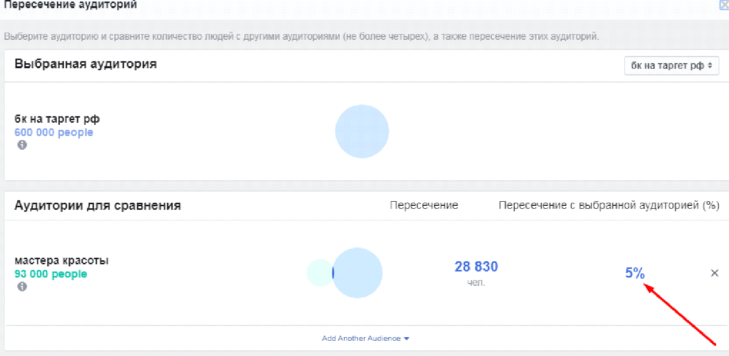Viewport: 729px width, 356px height.
Task: Click the 93 000 people audience size
Action: click(51, 274)
